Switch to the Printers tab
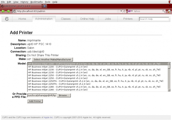Viewport: 172px width, 121px height. click(x=128, y=19)
